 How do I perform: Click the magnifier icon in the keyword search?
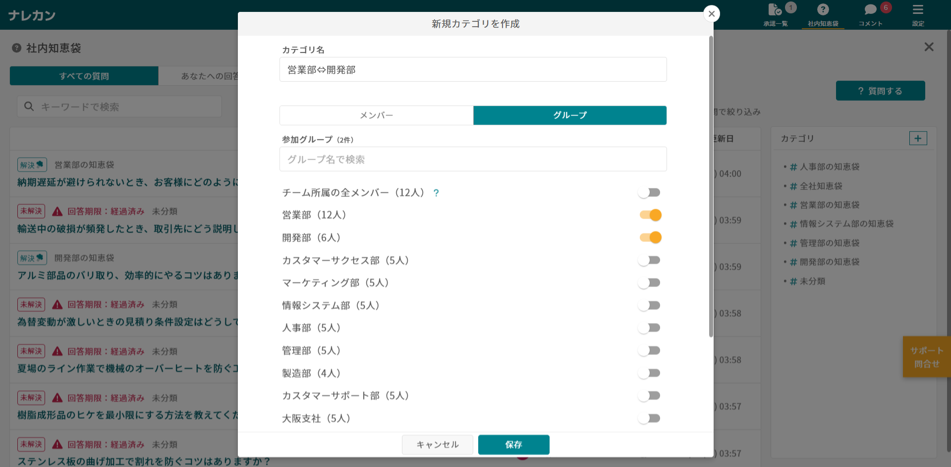click(x=29, y=106)
